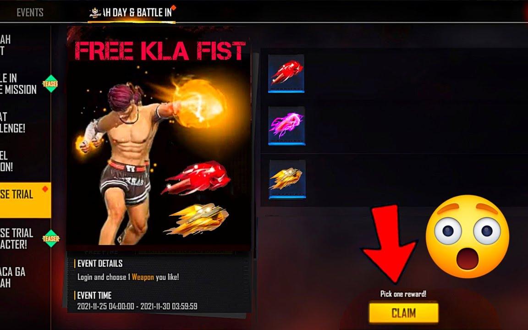Click the FREE KLA FIST banner image
The width and height of the screenshot is (528, 330).
point(159,138)
